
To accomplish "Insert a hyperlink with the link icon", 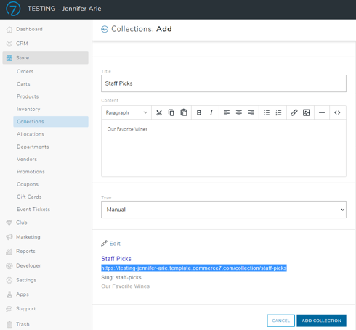I will [x=294, y=112].
